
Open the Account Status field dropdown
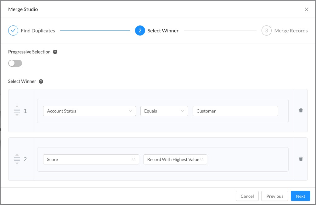pos(89,111)
